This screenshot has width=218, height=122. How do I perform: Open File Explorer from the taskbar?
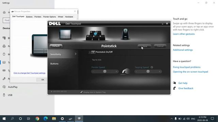click(54, 119)
